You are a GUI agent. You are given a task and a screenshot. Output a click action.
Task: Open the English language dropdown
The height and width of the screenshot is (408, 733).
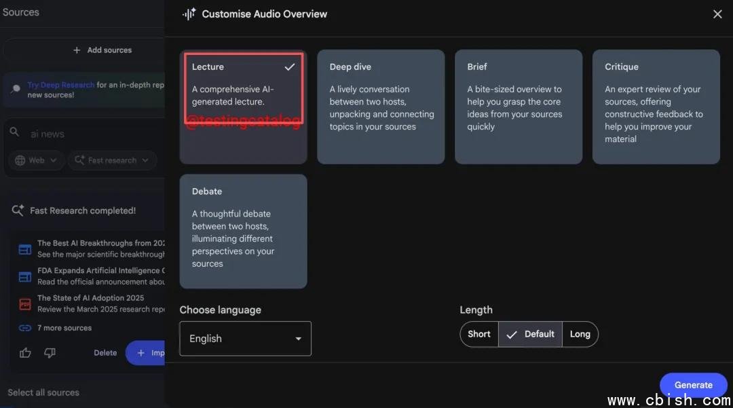245,339
